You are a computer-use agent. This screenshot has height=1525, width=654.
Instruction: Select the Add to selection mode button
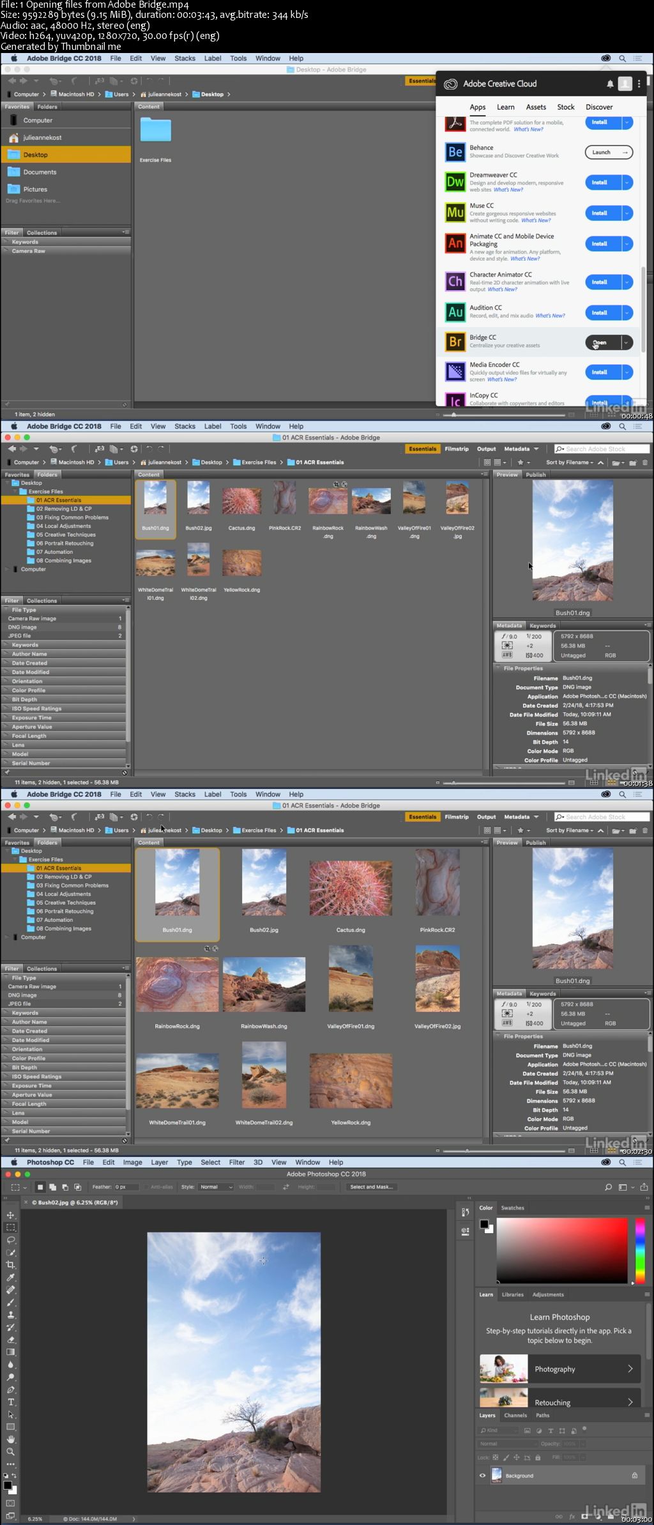click(52, 1187)
